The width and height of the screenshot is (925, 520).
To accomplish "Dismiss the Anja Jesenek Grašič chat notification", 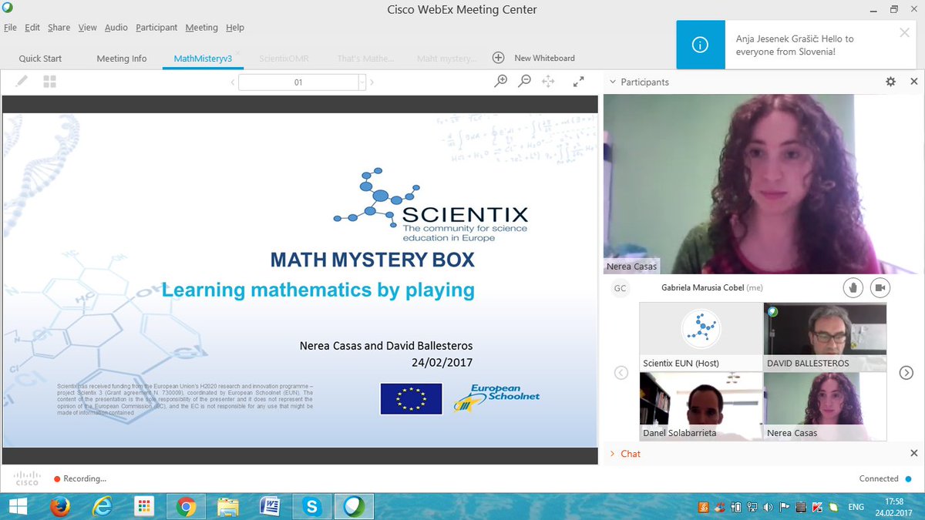I will pos(904,32).
